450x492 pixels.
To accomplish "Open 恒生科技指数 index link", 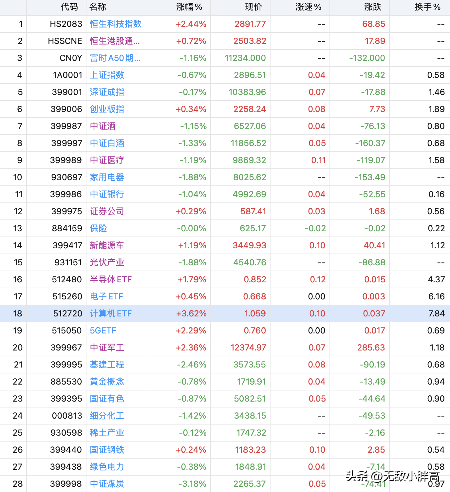I will (x=116, y=24).
